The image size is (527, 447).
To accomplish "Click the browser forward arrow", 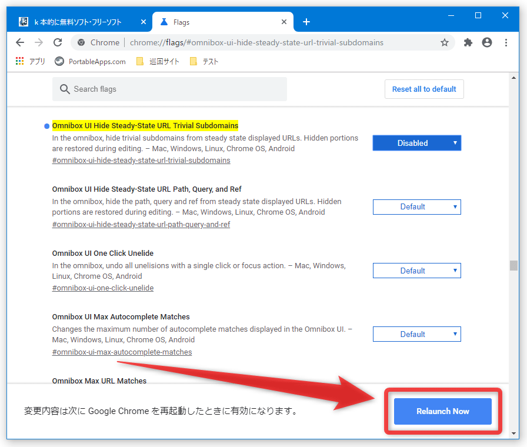I will click(39, 43).
